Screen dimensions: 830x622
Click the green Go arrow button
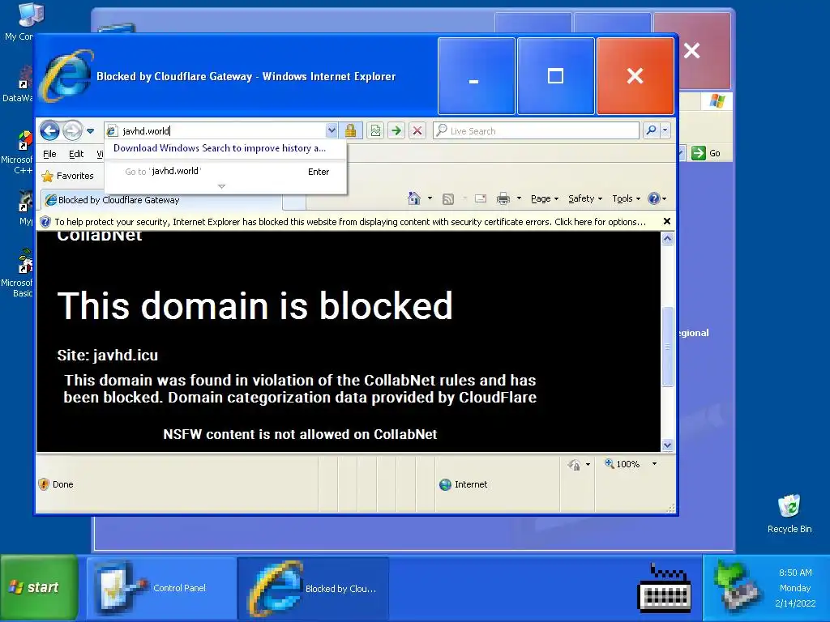click(x=396, y=130)
